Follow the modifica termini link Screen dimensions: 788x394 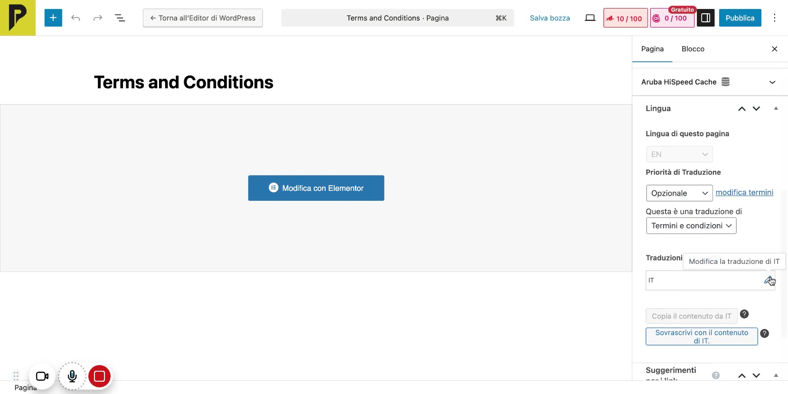coord(744,193)
